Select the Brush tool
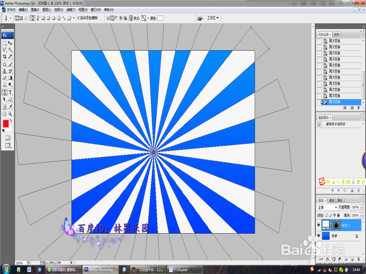Viewport: 366px width, 274px height. point(10,64)
